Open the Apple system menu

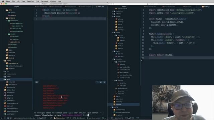point(3,1)
